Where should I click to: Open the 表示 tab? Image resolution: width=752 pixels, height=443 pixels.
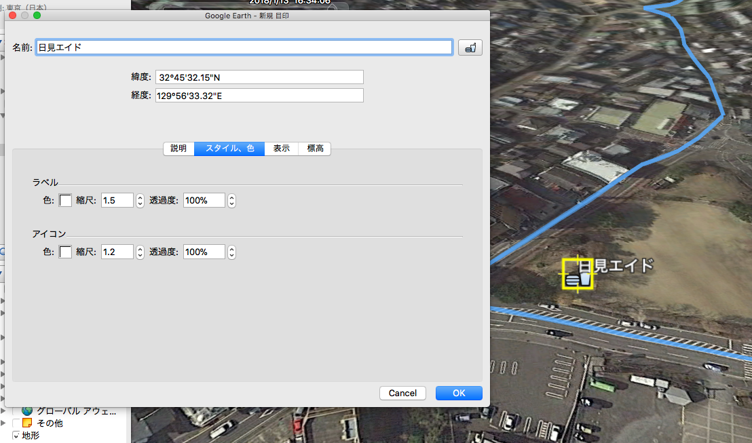click(x=282, y=149)
